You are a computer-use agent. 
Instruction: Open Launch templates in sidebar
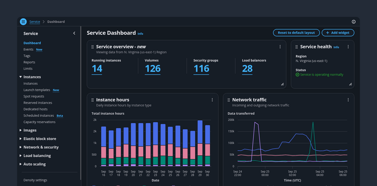click(x=37, y=90)
